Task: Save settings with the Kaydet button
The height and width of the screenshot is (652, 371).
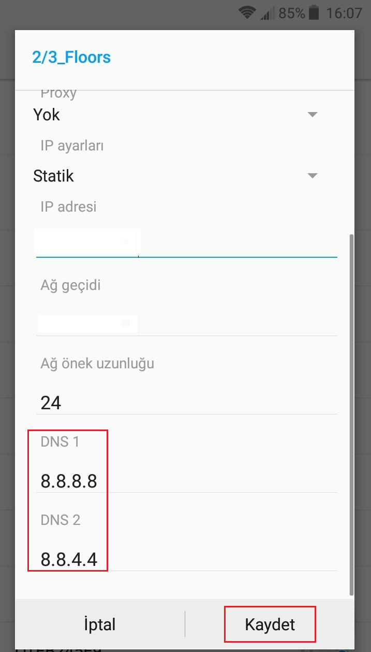Action: click(270, 623)
